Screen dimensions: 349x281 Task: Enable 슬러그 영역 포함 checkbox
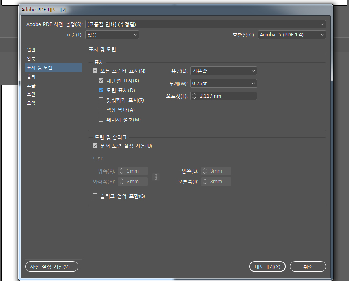coord(95,196)
